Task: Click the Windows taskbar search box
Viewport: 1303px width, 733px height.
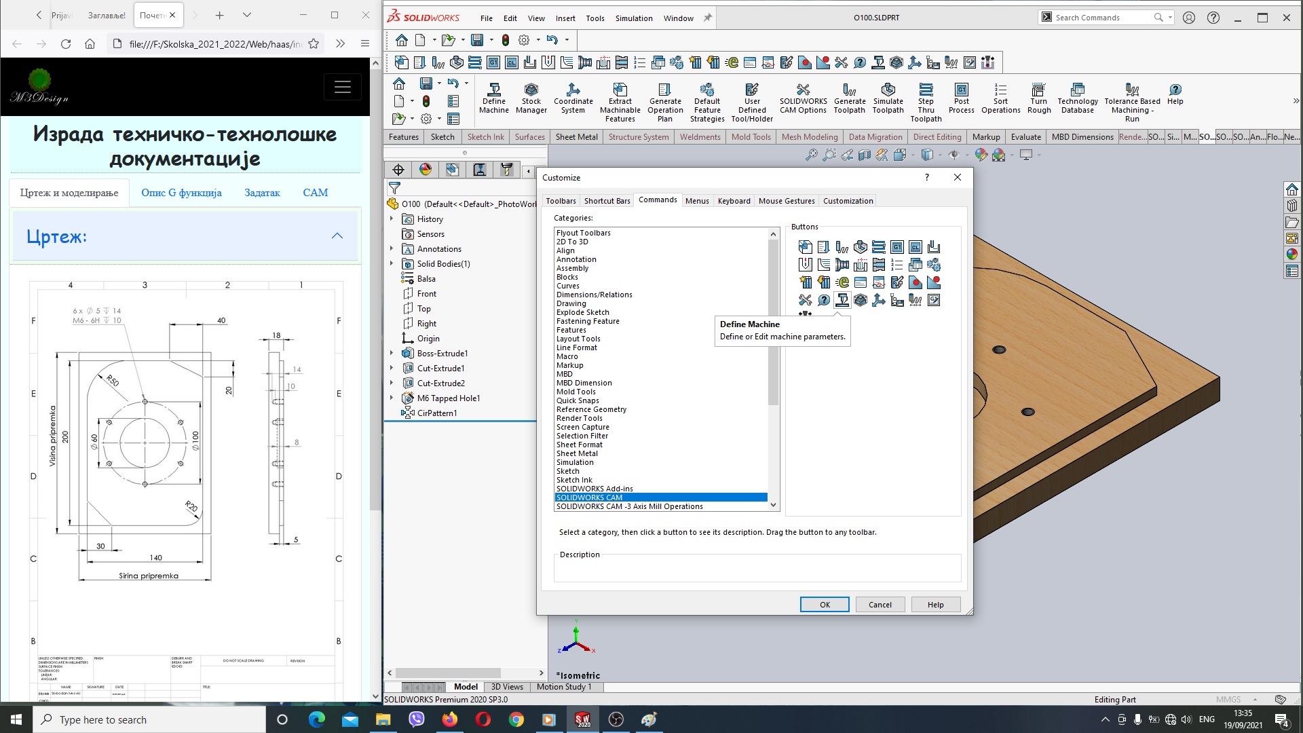Action: pyautogui.click(x=149, y=719)
